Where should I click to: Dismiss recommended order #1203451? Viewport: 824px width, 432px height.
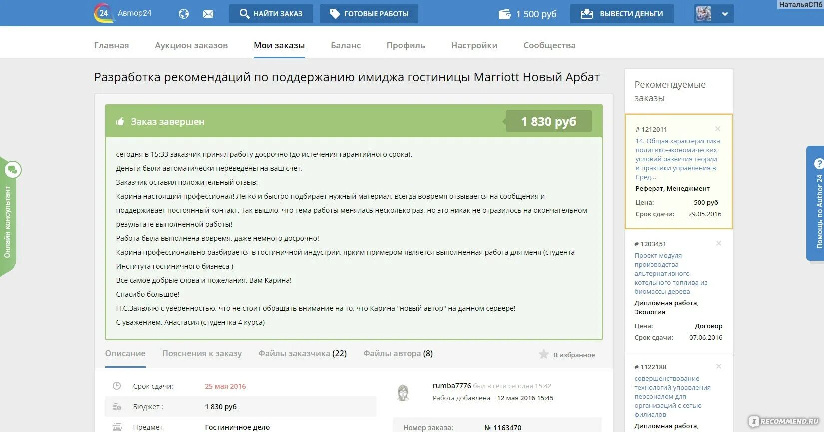719,243
